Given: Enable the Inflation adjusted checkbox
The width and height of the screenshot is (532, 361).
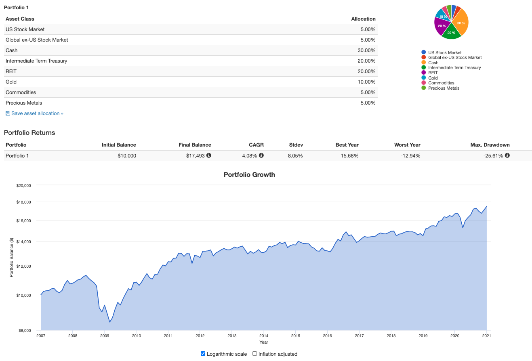Looking at the screenshot, I should click(x=255, y=354).
